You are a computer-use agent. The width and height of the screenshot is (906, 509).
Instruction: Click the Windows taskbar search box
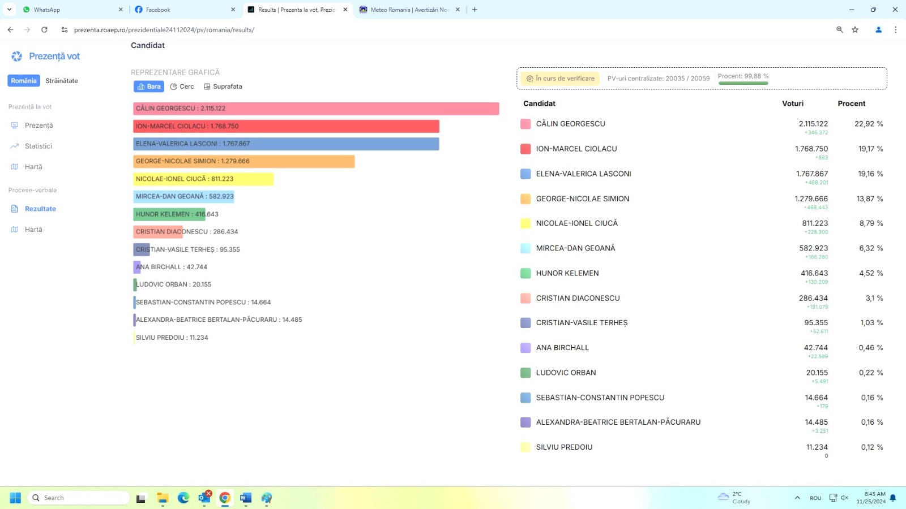coord(79,498)
